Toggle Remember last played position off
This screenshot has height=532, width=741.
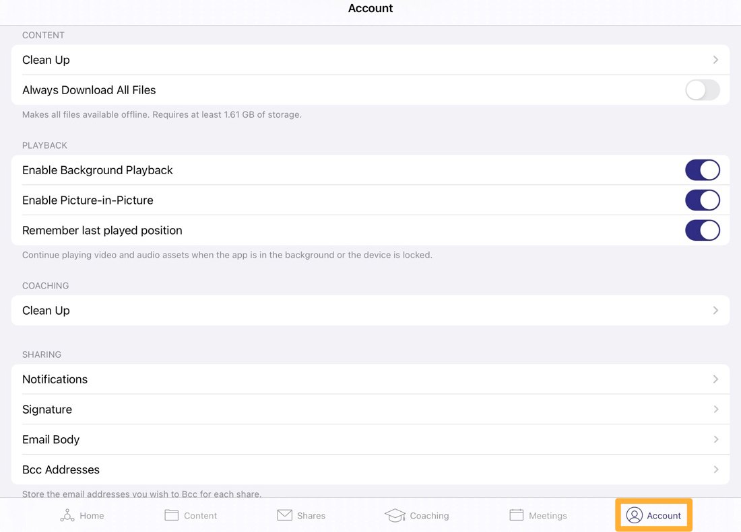pos(703,230)
